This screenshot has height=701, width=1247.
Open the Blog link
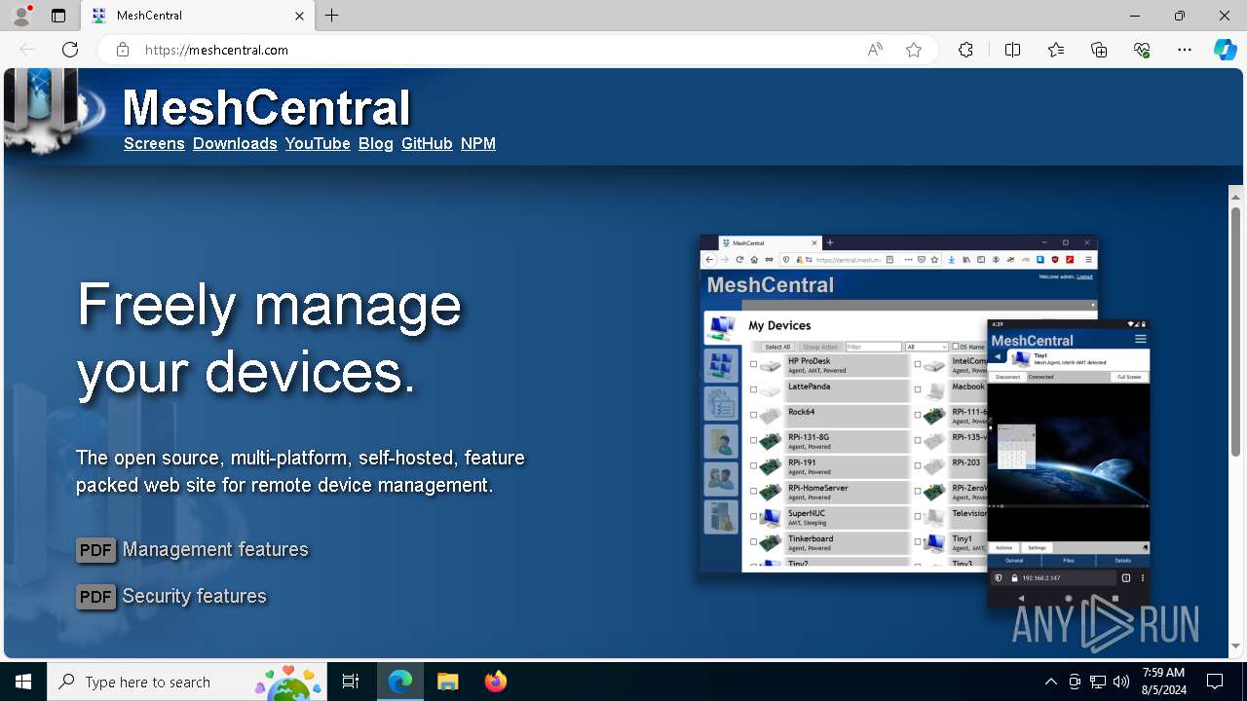(376, 143)
